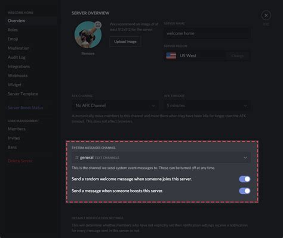Go to Webhooks settings
This screenshot has width=283, height=238.
coord(18,76)
